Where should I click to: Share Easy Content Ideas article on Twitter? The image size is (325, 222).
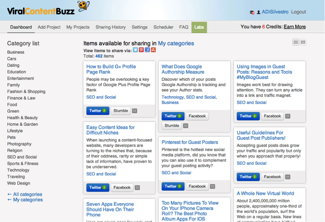click(98, 187)
